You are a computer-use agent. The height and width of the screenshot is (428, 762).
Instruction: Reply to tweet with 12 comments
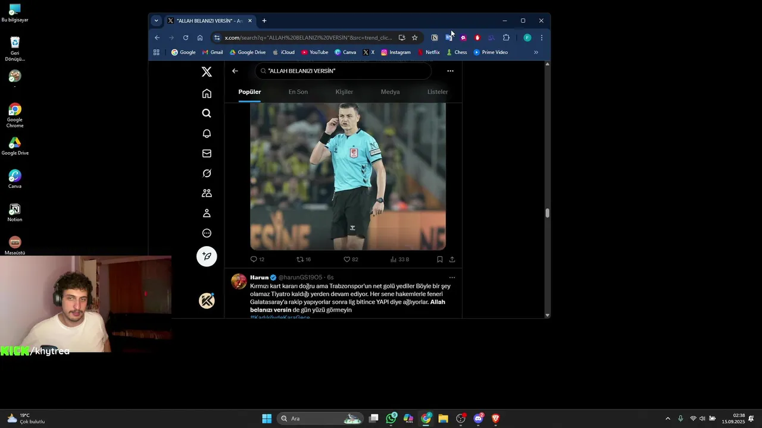click(x=257, y=259)
